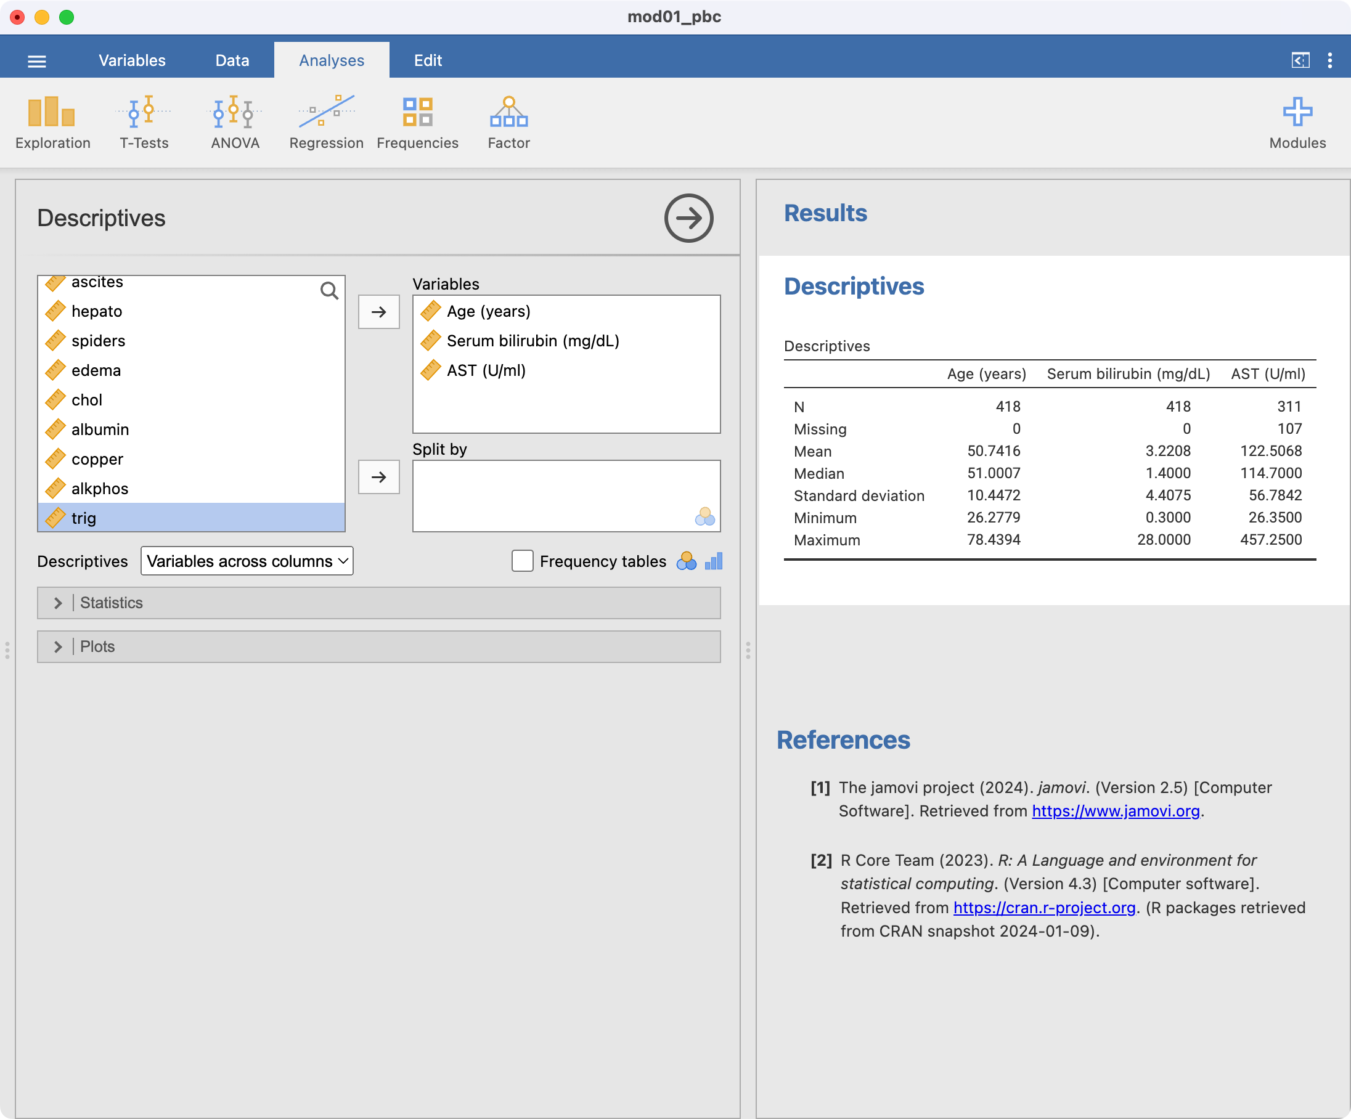This screenshot has height=1119, width=1351.
Task: Open the Variables across columns dropdown
Action: 247,561
